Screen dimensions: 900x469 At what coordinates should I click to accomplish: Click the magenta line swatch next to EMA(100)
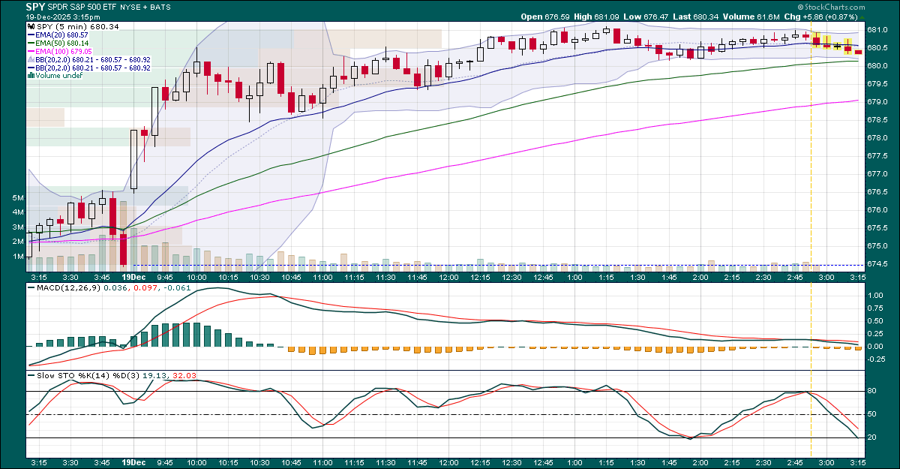click(31, 52)
